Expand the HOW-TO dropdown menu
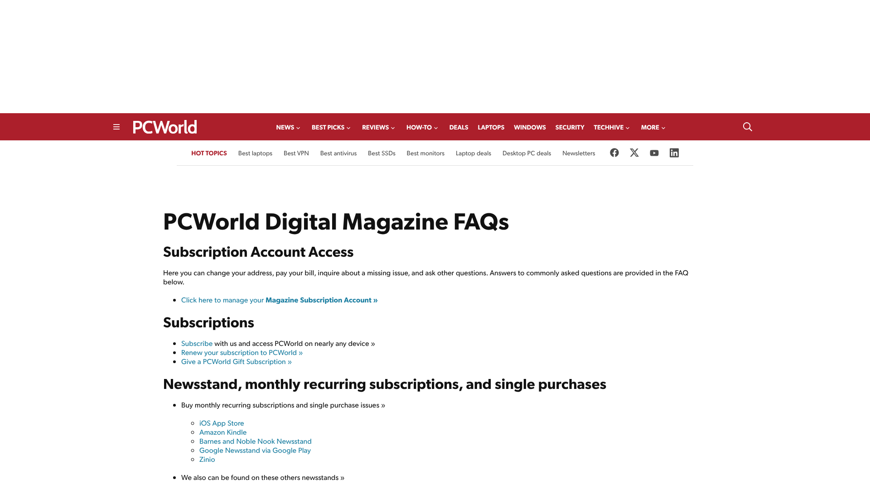870x489 pixels. pos(422,128)
